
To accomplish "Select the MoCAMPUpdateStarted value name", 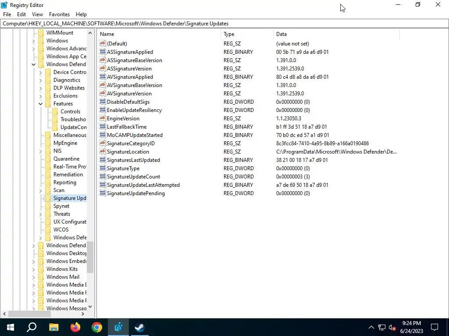I will [x=135, y=135].
